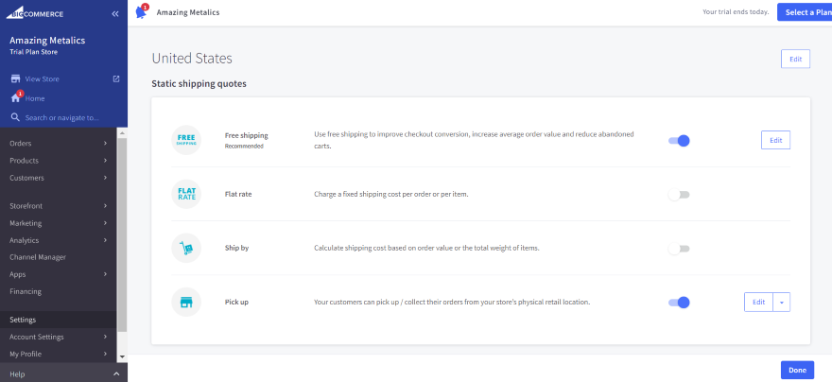Click the Flat rate label
The width and height of the screenshot is (832, 382).
(x=238, y=194)
